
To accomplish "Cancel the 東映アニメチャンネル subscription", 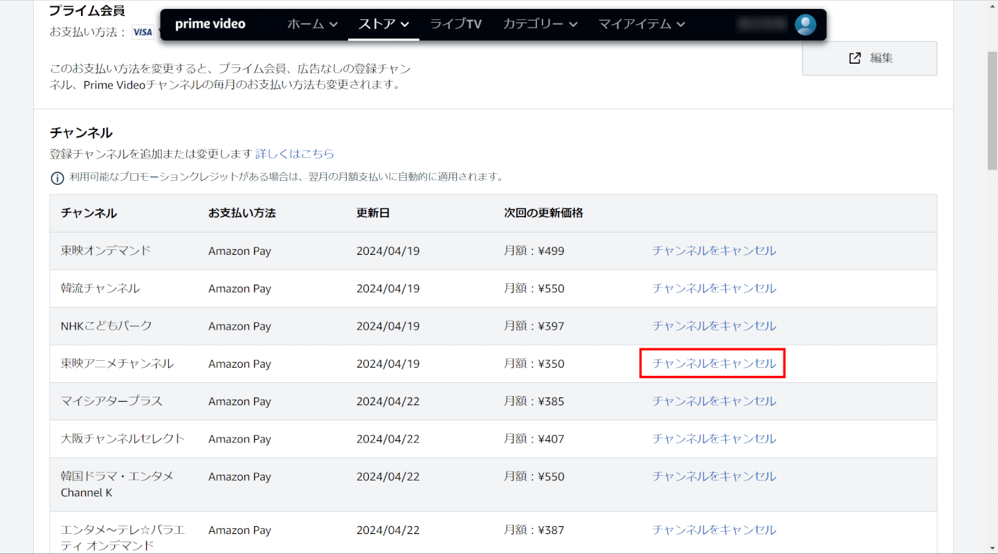I will coord(714,364).
